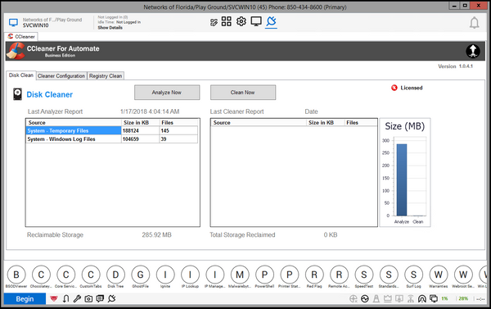Click the Clean Now button
The width and height of the screenshot is (491, 309).
pos(243,93)
